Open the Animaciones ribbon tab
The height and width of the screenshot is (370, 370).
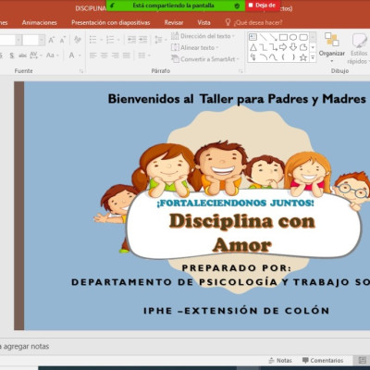40,22
